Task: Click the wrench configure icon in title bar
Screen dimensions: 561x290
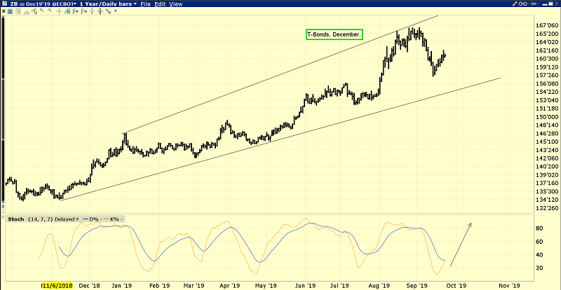Action: pos(515,4)
